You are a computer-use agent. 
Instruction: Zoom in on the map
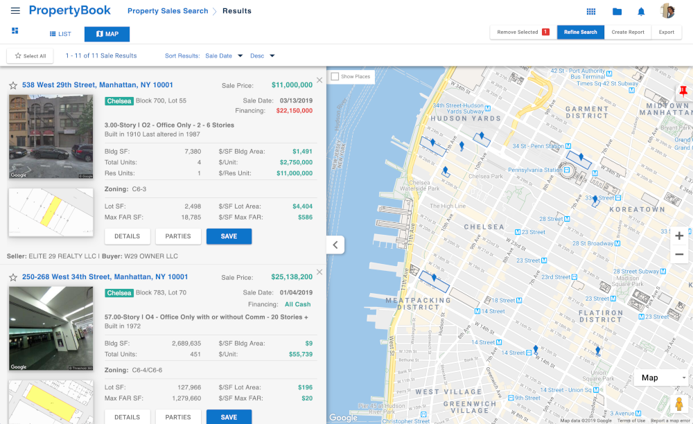tap(679, 236)
